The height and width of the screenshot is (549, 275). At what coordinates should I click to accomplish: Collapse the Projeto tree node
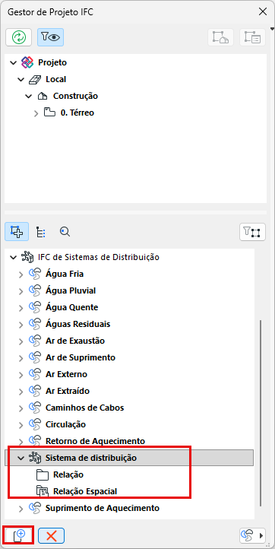(x=14, y=63)
